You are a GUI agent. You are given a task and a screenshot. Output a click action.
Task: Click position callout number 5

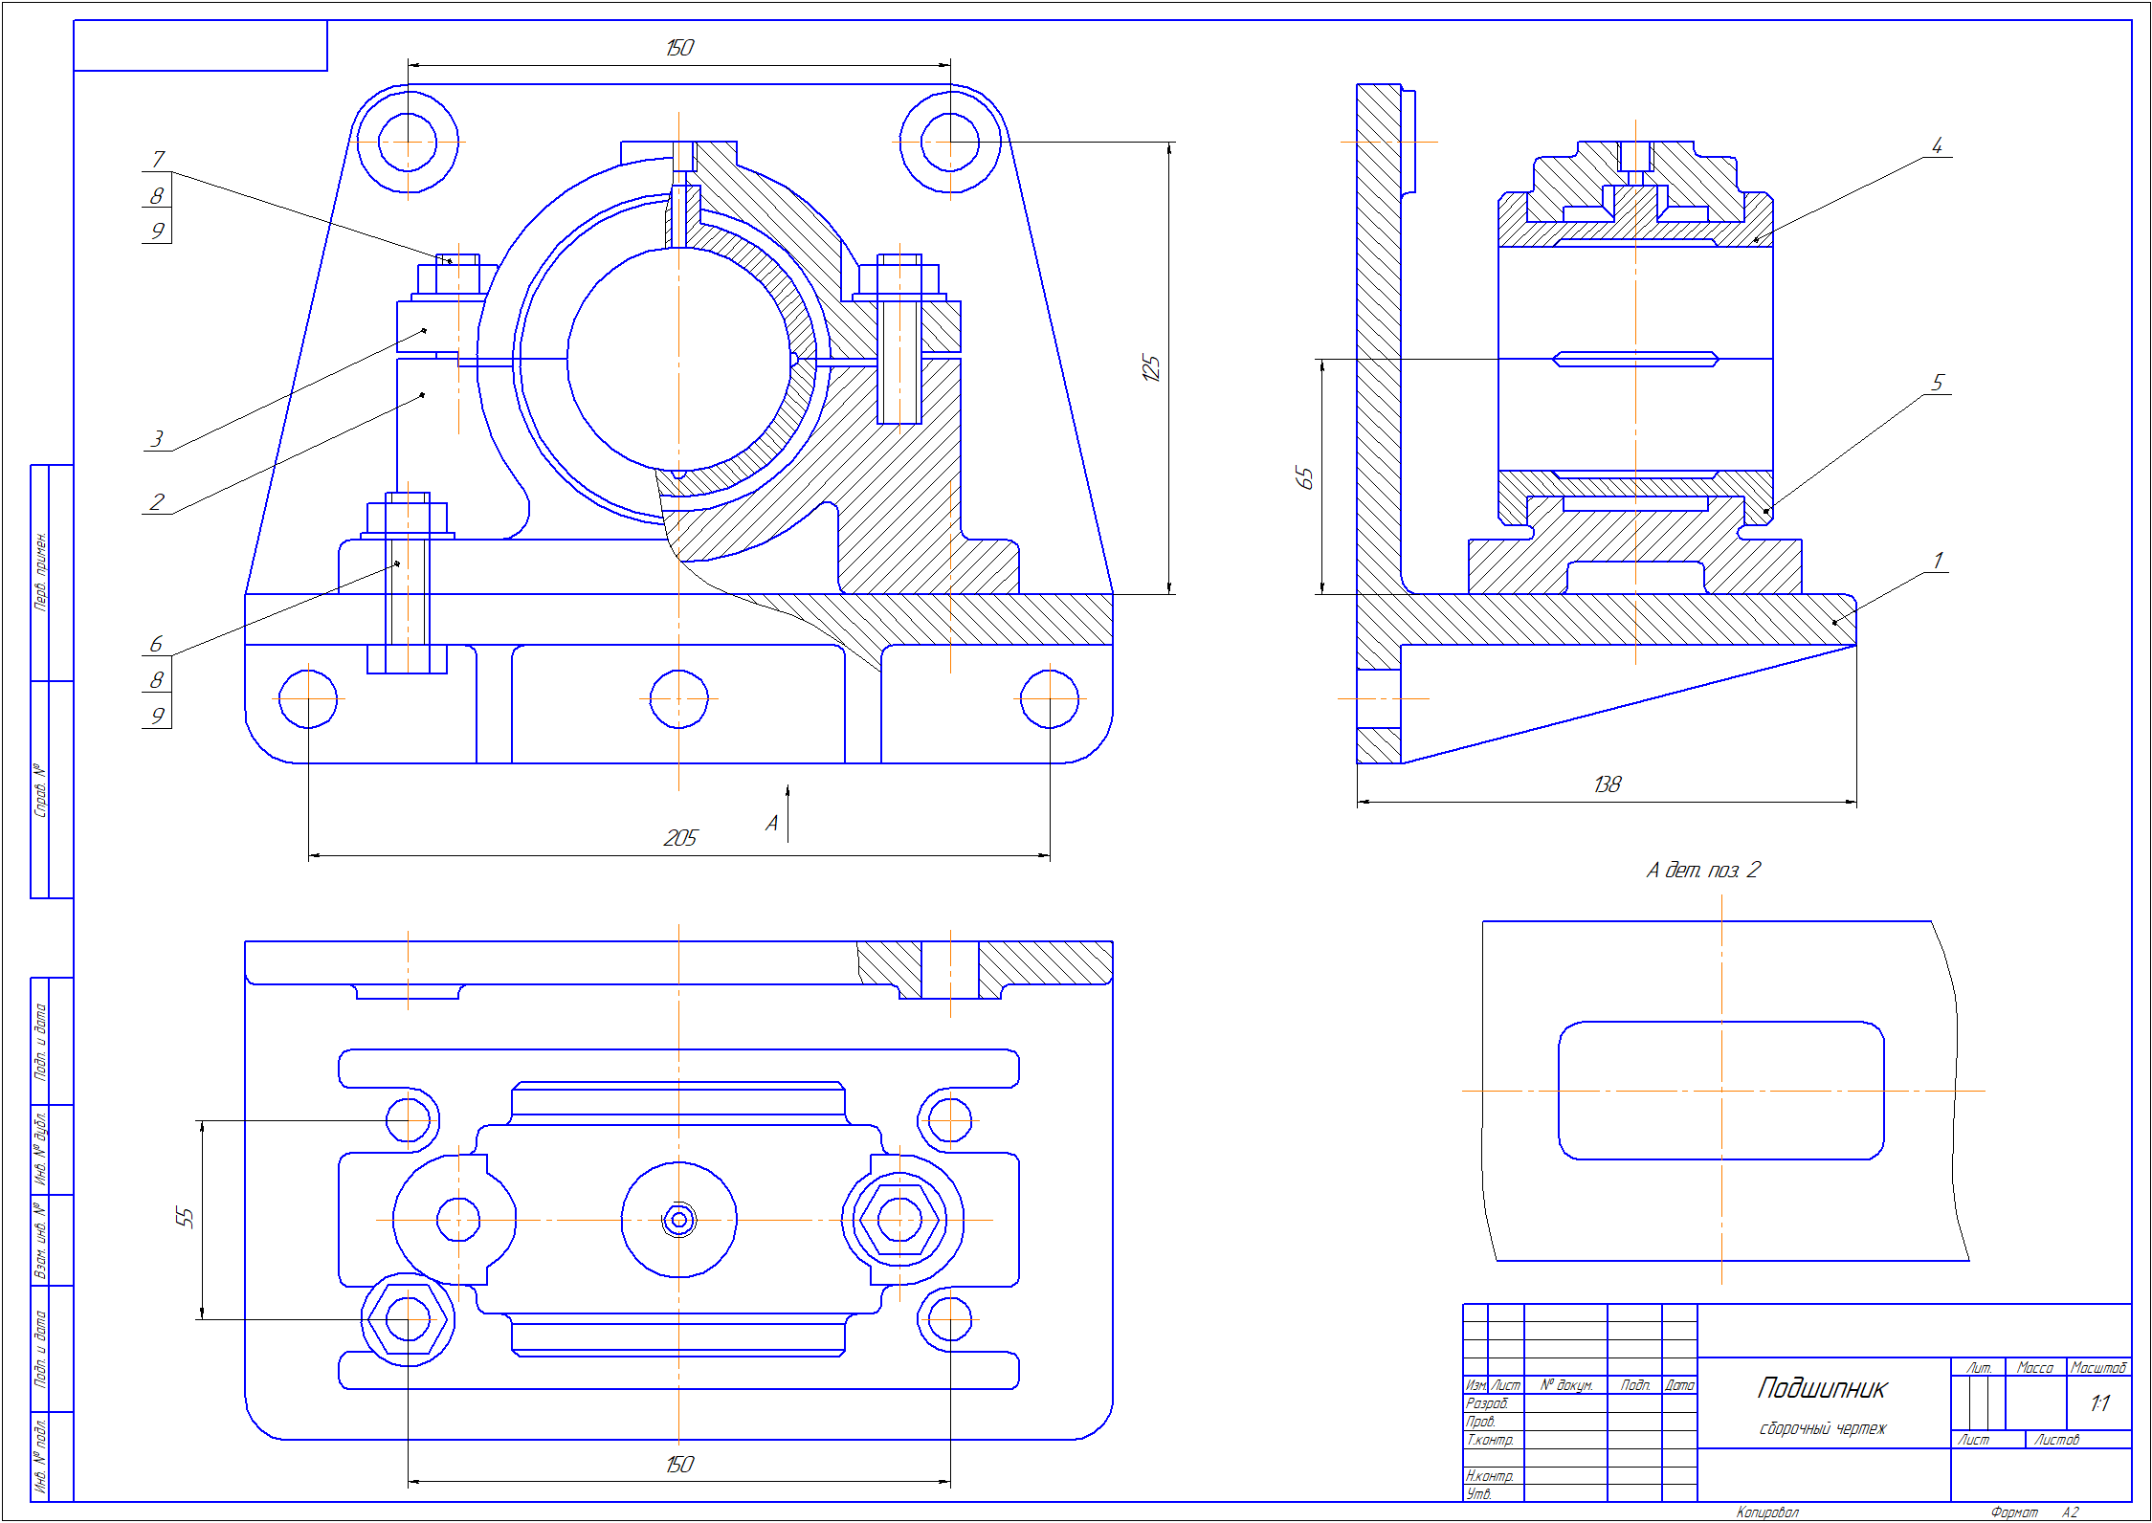[1936, 383]
